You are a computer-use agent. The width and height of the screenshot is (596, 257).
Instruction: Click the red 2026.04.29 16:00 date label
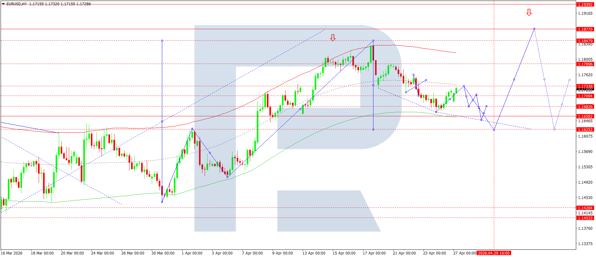494,253
